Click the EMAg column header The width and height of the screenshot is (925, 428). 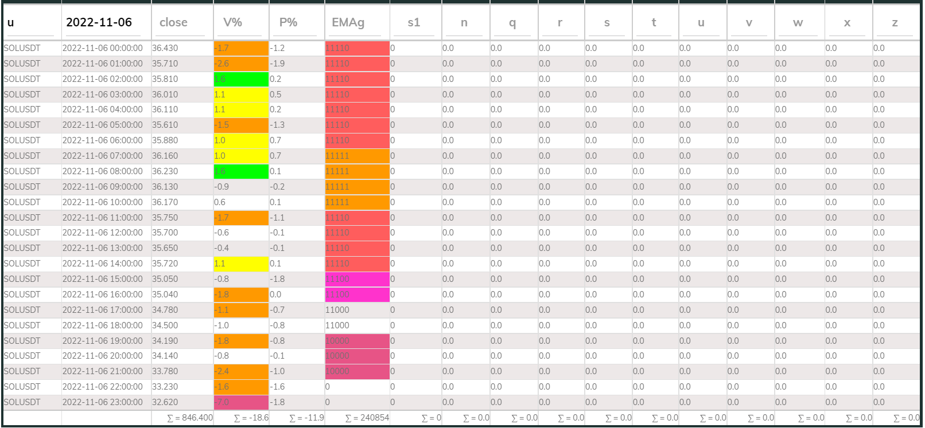(x=348, y=23)
